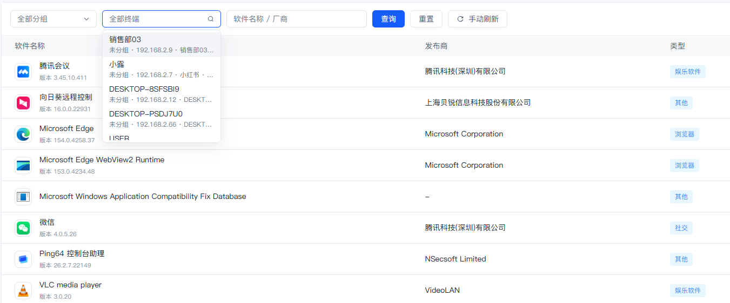Click publisher 上海贝锐信息科技股份有限公司
The image size is (730, 303).
click(478, 102)
